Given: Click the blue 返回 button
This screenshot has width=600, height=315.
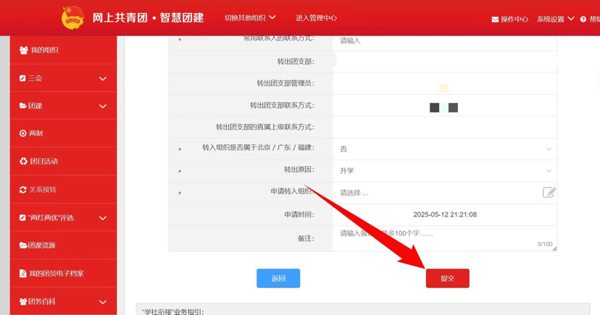Looking at the screenshot, I should click(278, 278).
